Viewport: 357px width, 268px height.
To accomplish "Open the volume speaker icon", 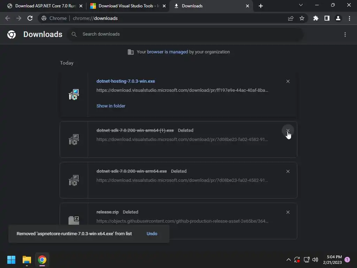I will pos(315,260).
